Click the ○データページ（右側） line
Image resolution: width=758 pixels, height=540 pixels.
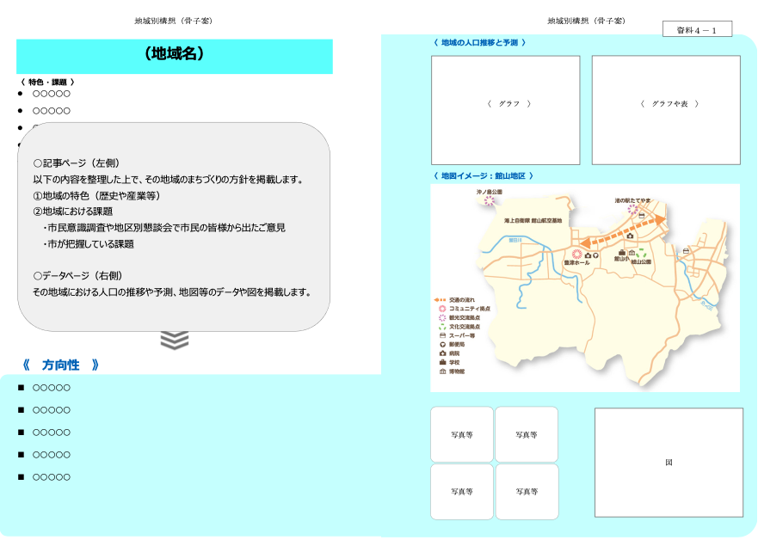77,276
